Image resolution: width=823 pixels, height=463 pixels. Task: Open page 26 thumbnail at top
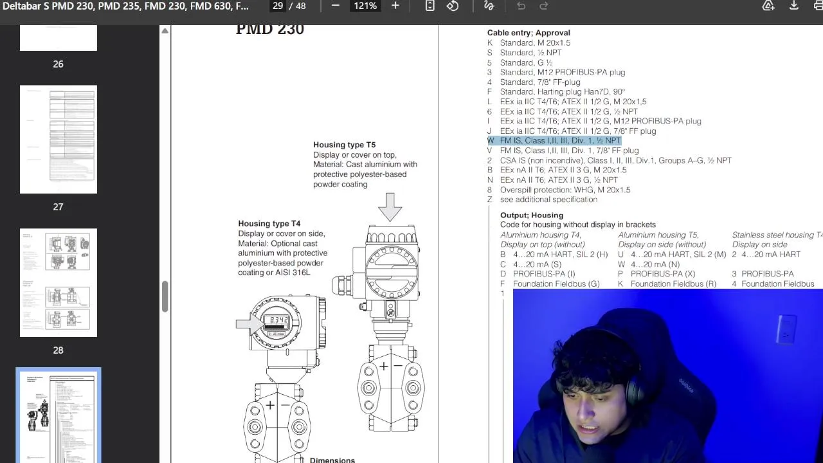[59, 38]
